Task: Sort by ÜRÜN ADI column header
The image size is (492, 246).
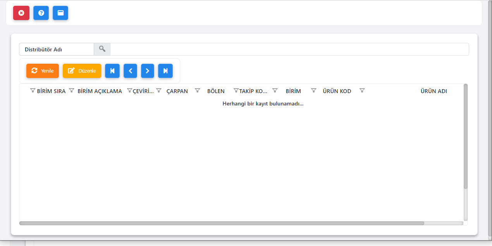Action: click(434, 91)
